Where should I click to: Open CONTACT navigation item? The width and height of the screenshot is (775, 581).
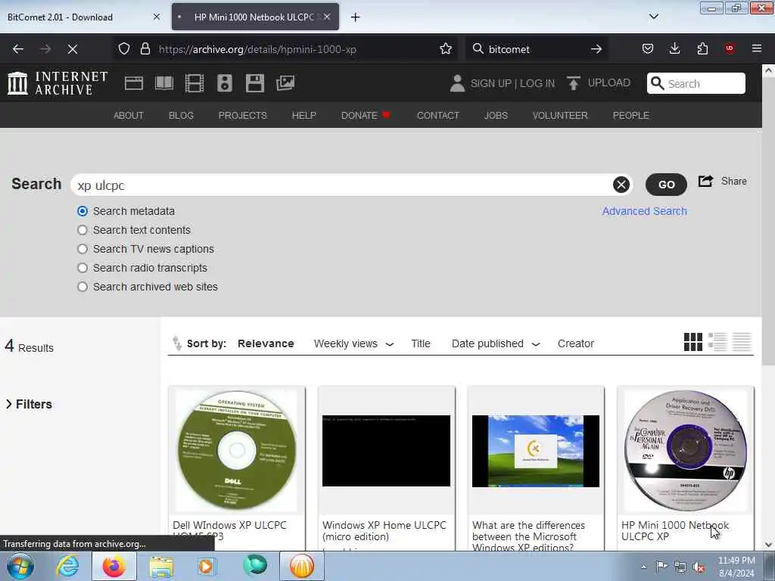click(438, 115)
